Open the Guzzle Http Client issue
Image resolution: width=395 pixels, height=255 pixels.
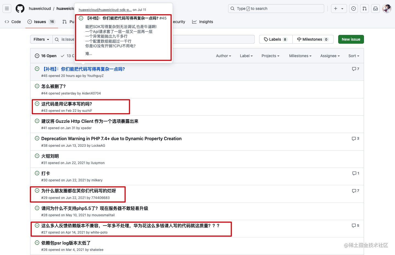[90, 121]
